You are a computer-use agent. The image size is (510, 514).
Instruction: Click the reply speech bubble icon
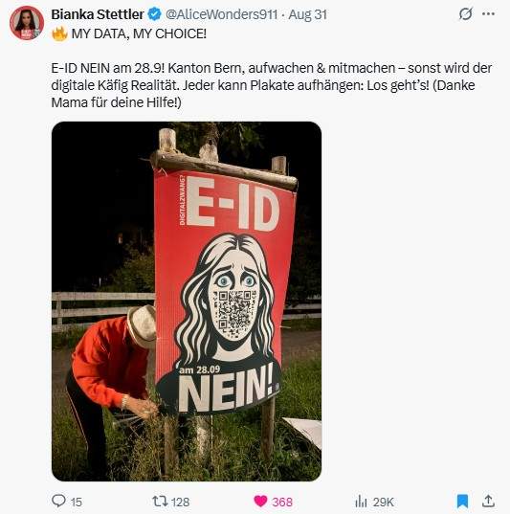(x=59, y=501)
